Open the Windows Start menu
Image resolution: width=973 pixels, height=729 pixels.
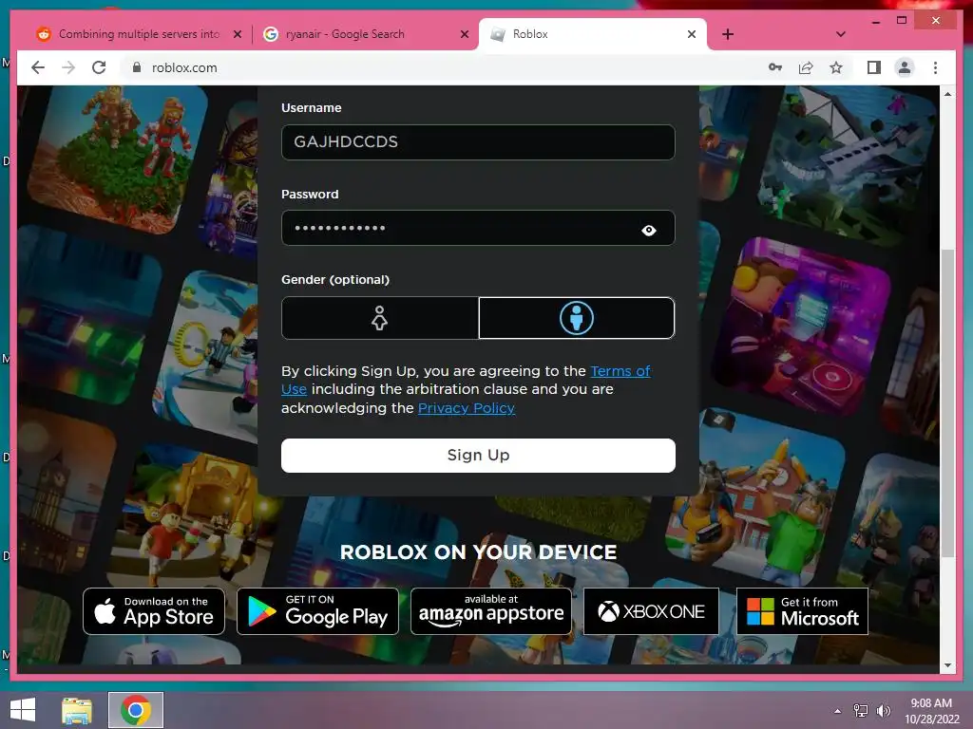23,710
